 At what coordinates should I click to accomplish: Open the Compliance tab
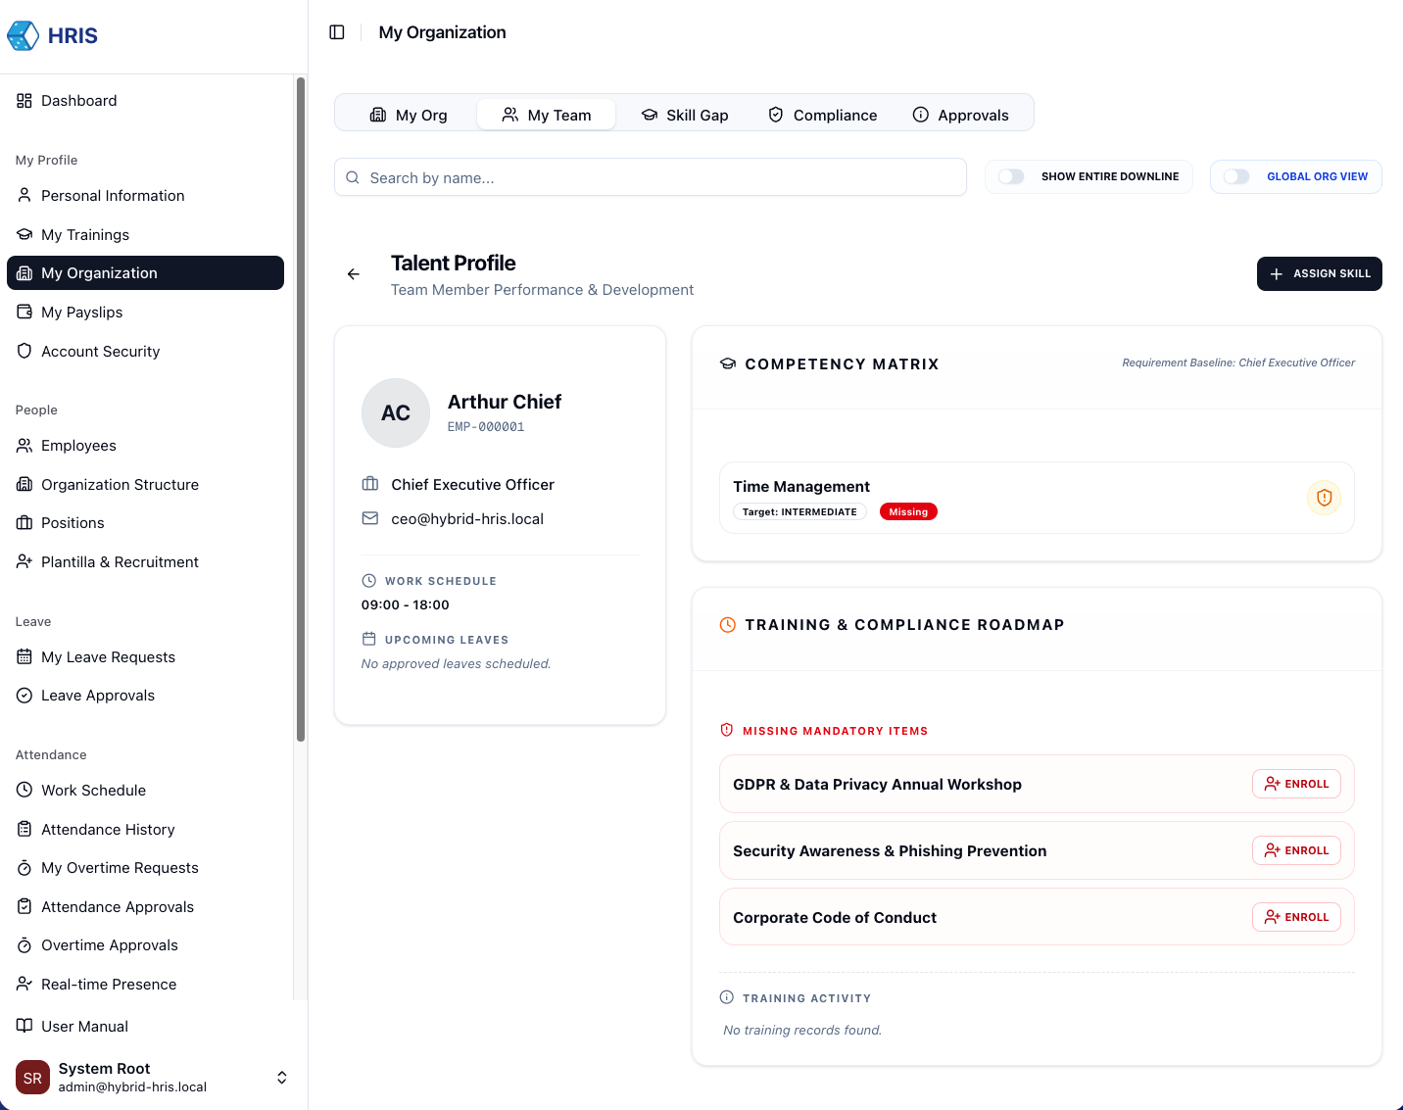click(822, 116)
